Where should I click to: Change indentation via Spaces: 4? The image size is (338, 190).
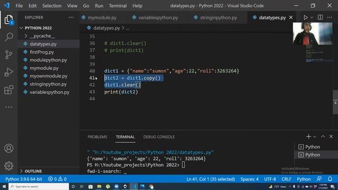pyautogui.click(x=249, y=179)
